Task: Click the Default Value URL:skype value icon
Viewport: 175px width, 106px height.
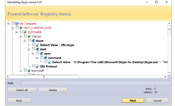Action: click(37, 45)
